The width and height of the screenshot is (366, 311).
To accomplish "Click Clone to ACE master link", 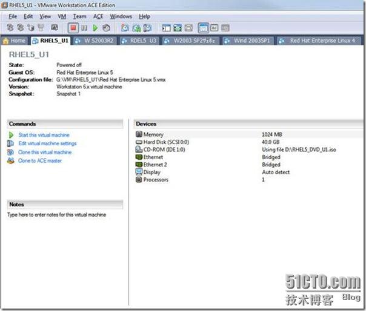I will click(x=40, y=160).
